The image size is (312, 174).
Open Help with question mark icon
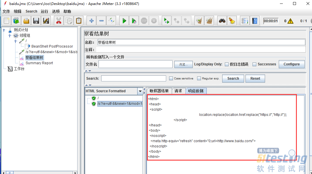pyautogui.click(x=255, y=21)
